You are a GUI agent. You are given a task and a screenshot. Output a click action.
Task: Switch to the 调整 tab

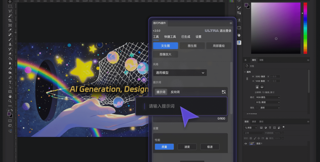(x=261, y=60)
